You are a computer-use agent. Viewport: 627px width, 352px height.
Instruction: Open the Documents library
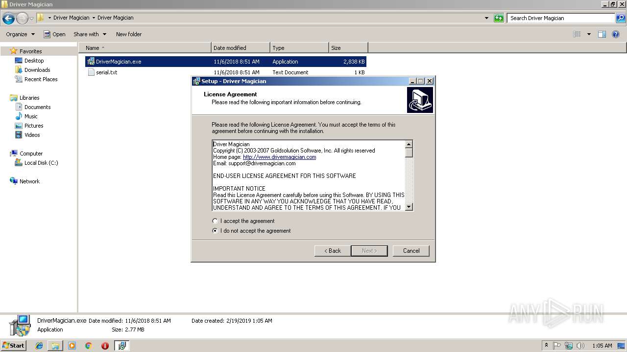click(x=37, y=107)
